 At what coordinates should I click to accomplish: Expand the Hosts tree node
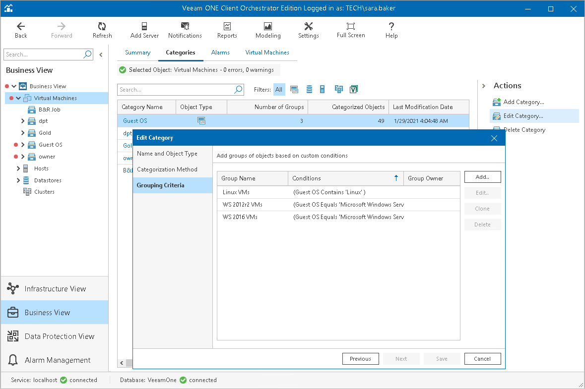click(18, 169)
